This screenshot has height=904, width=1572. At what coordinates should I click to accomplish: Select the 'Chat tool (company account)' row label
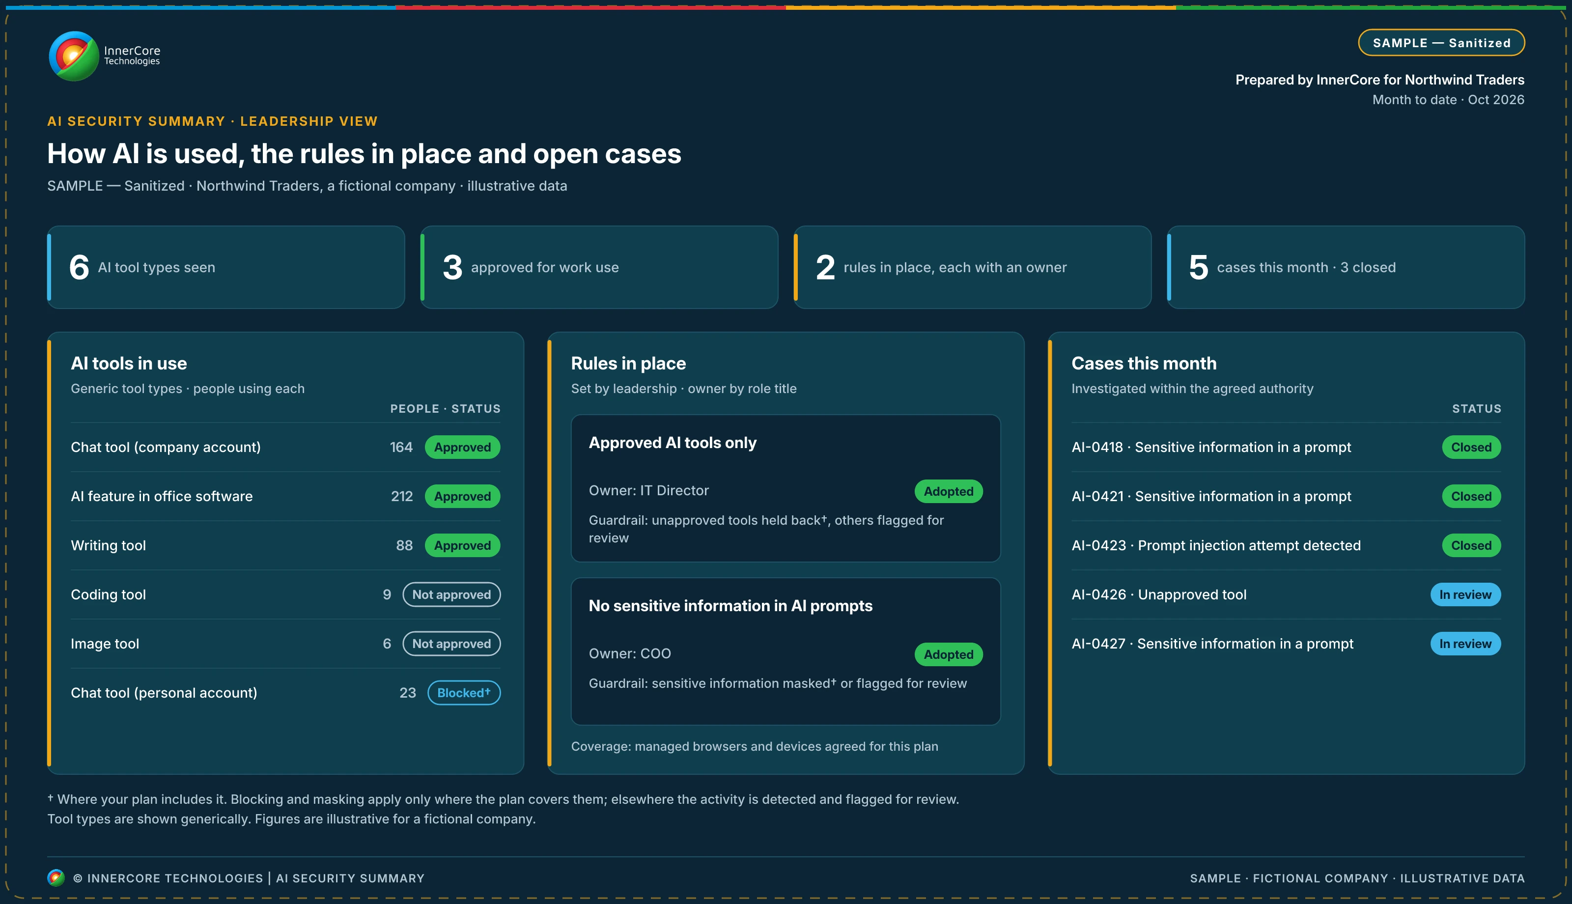(166, 447)
